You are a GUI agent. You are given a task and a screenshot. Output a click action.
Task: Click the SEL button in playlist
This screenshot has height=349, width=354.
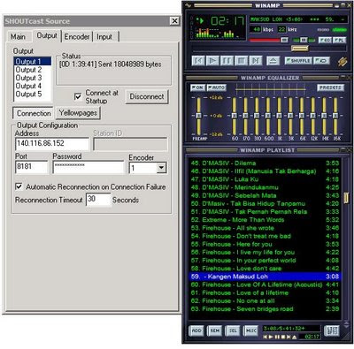tap(233, 330)
